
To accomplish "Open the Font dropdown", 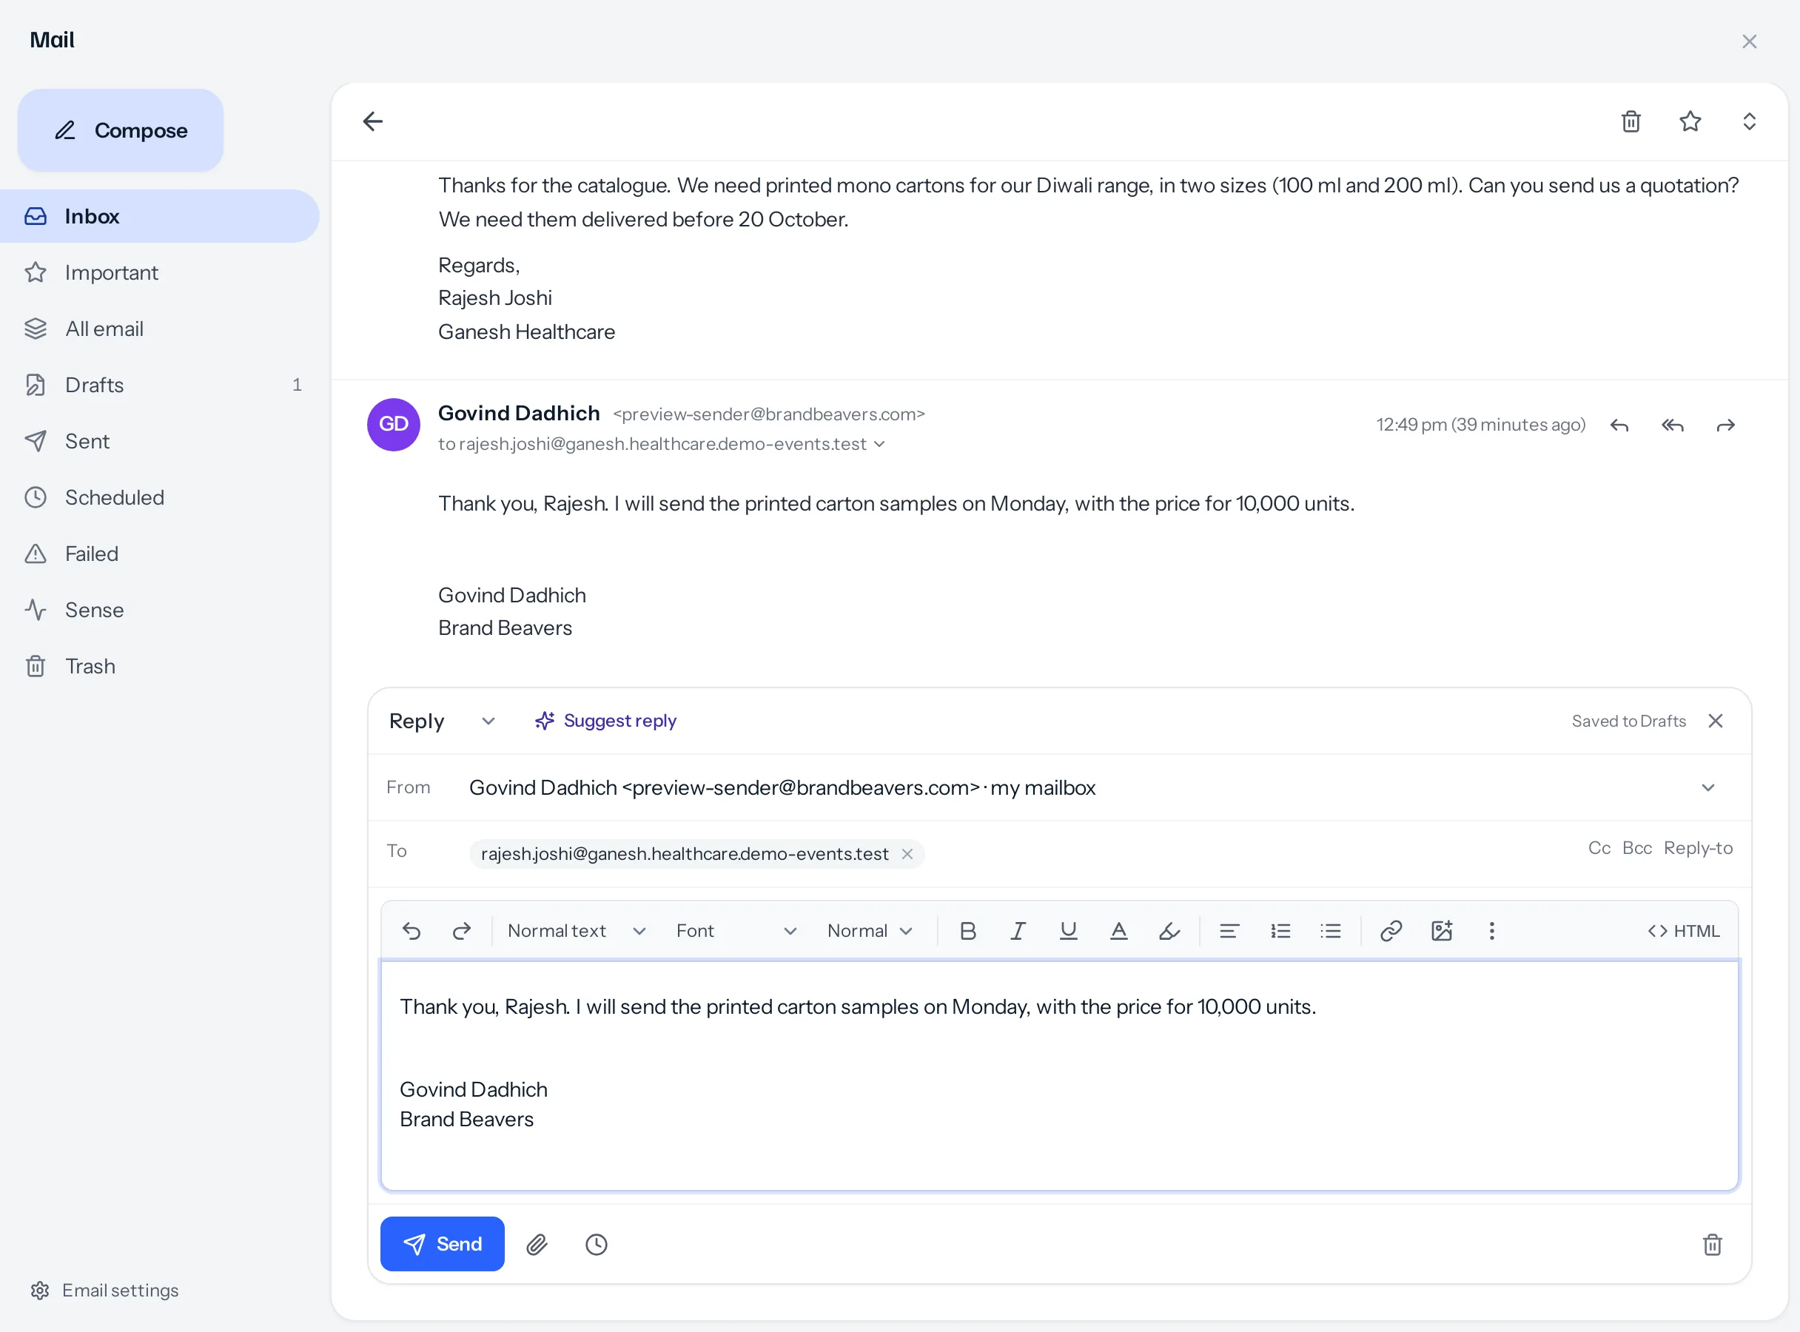I will (736, 931).
